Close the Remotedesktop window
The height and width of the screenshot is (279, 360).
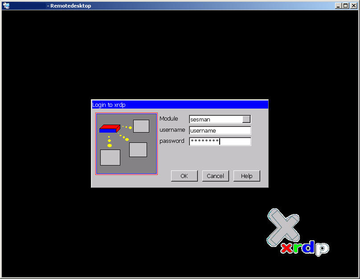coord(352,6)
